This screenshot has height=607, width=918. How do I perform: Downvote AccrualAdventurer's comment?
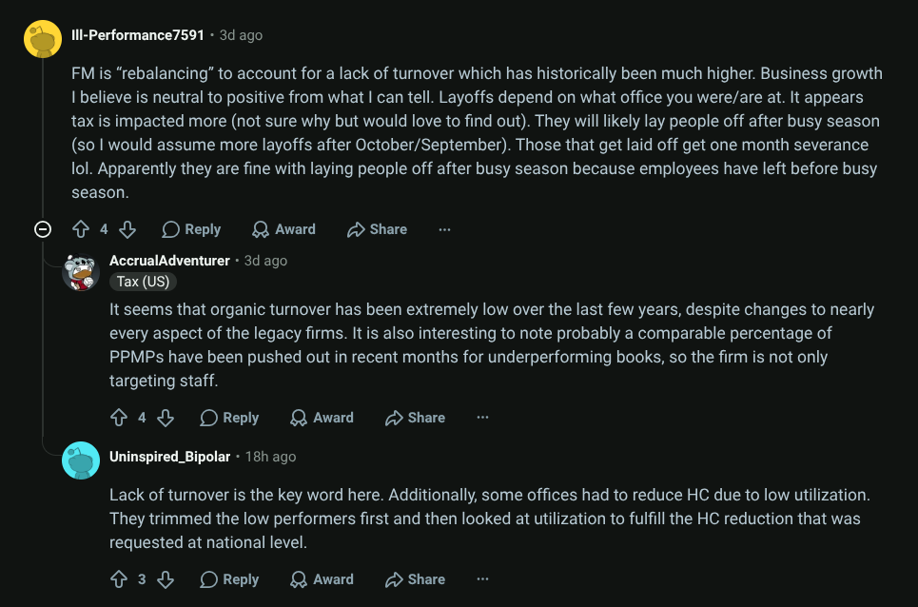point(166,418)
